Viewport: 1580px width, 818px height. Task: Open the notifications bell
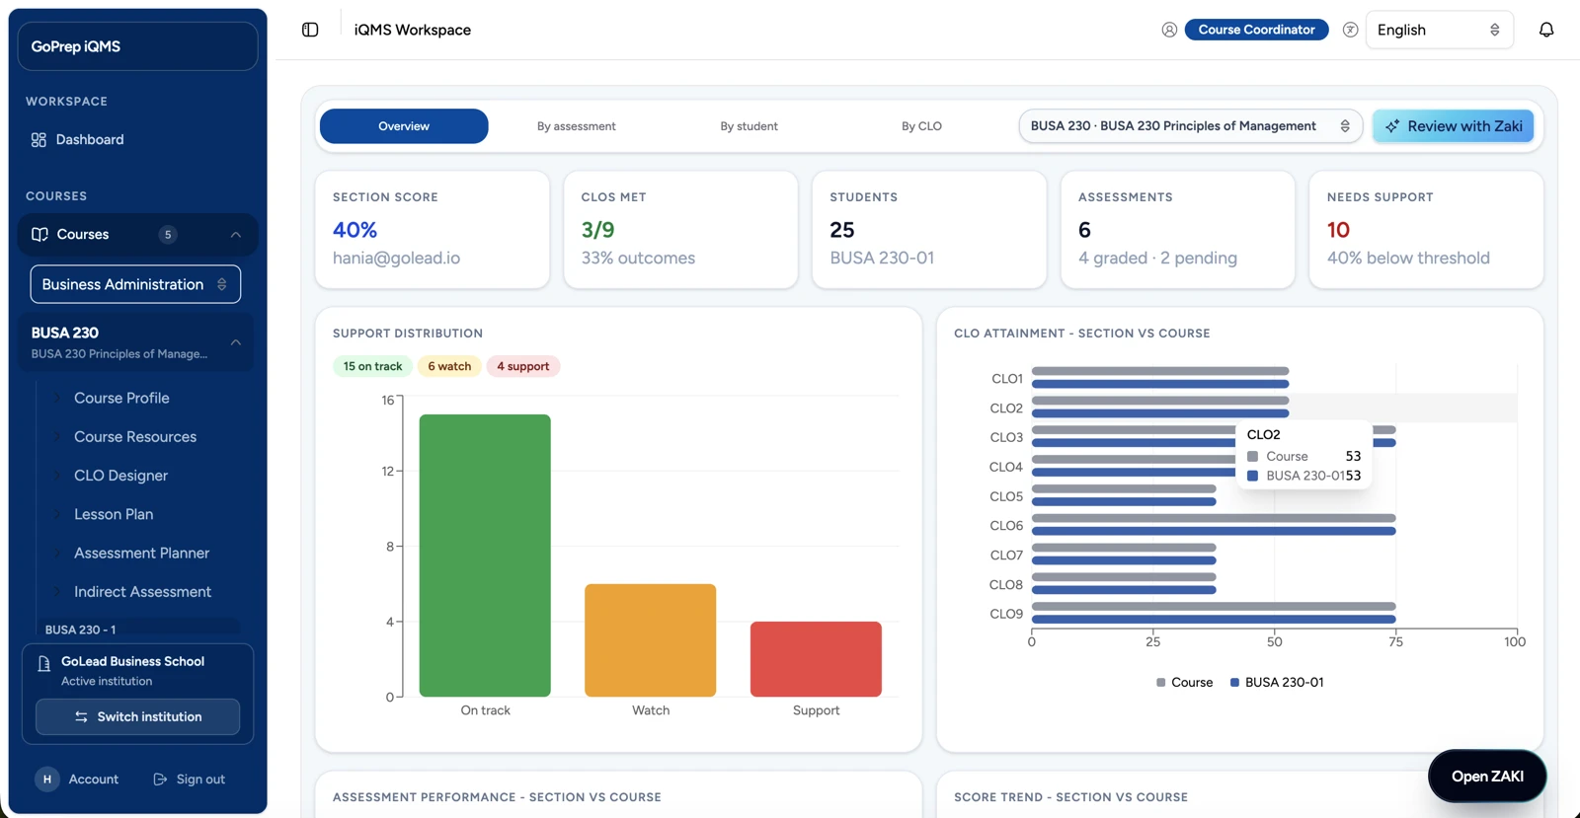click(1546, 30)
